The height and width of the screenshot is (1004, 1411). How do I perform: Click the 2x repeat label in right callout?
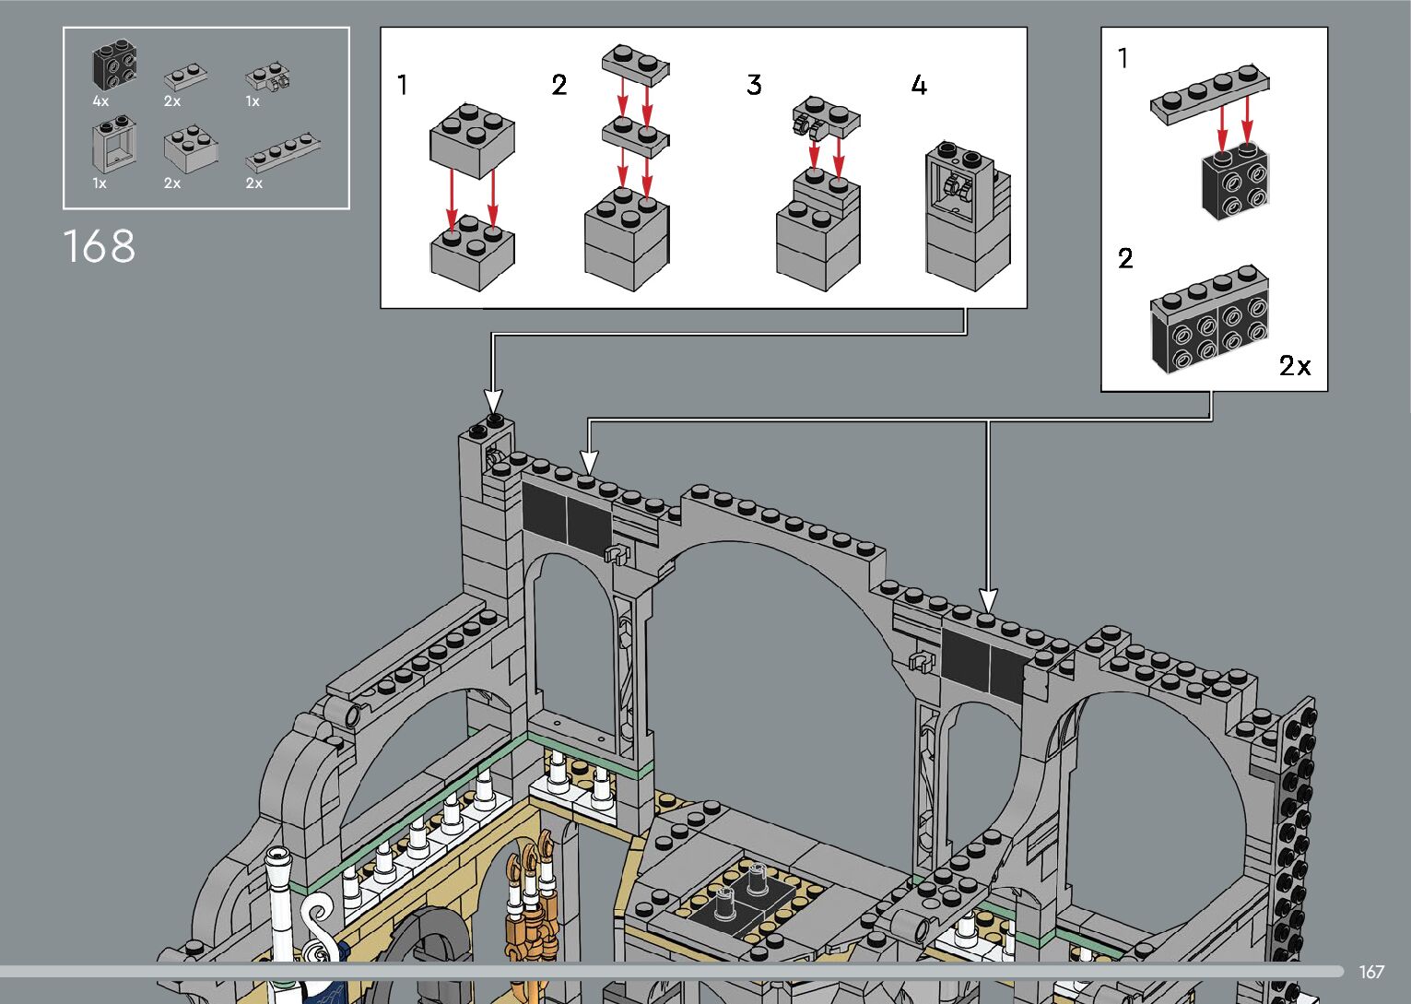pos(1294,366)
